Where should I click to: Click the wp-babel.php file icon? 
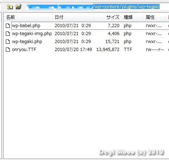[8, 26]
